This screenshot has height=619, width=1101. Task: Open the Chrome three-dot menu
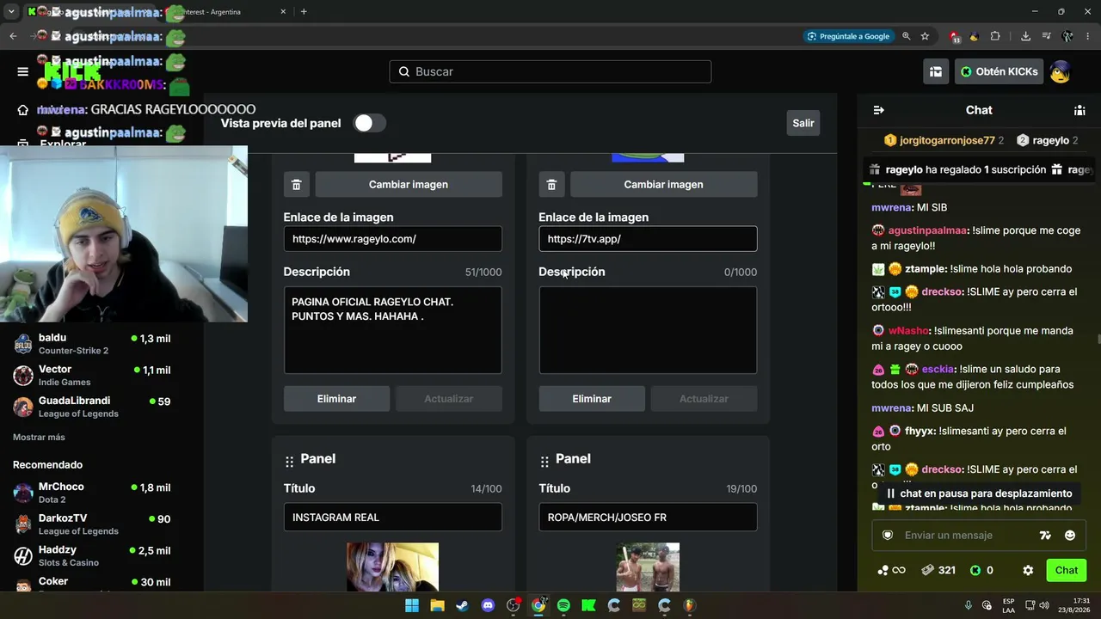[1088, 36]
